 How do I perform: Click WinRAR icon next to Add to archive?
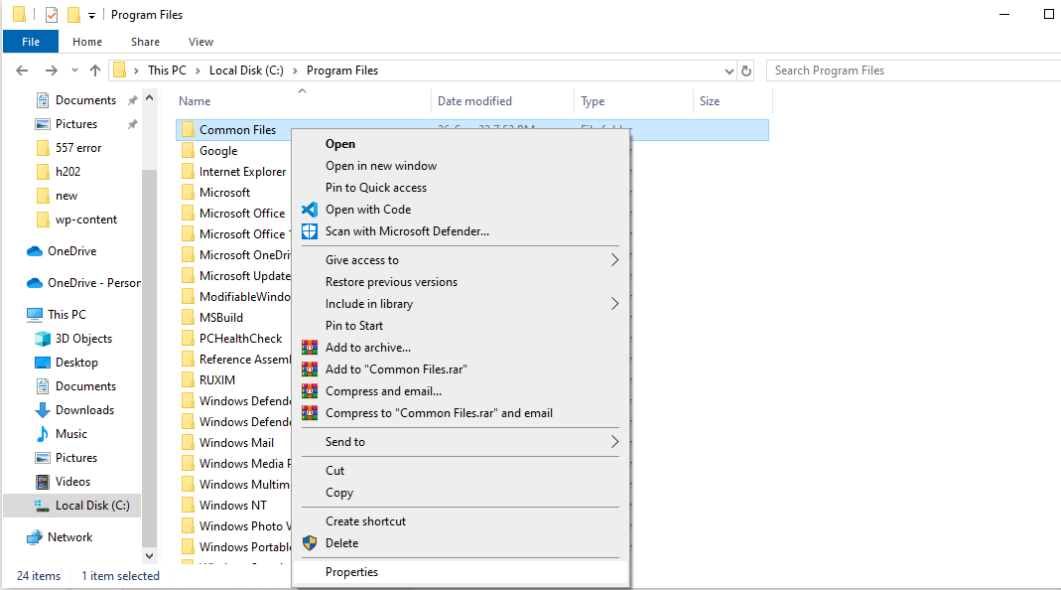coord(310,348)
